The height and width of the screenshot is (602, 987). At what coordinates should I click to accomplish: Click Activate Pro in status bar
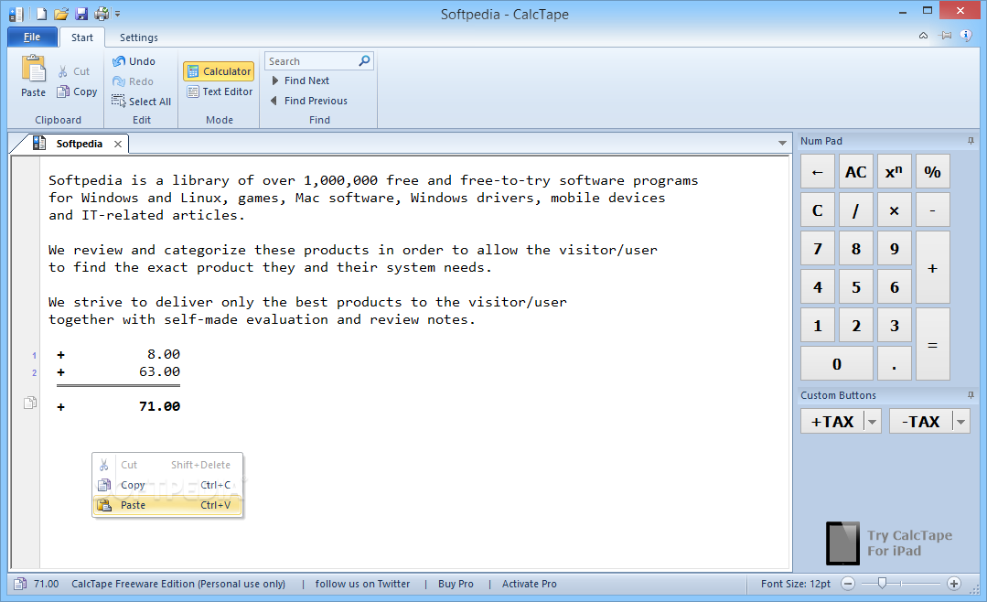(530, 584)
